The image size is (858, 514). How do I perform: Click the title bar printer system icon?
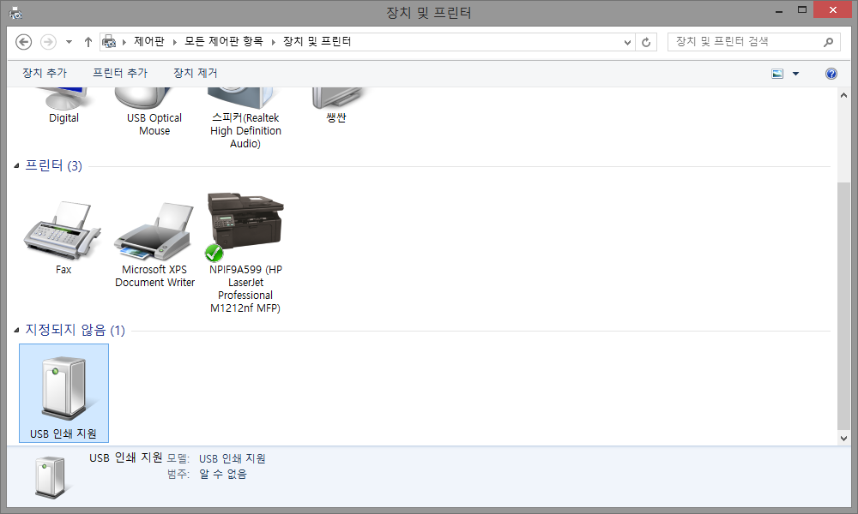[x=15, y=12]
